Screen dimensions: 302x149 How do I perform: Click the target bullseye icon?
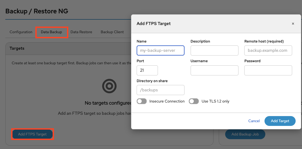pyautogui.click(x=110, y=86)
